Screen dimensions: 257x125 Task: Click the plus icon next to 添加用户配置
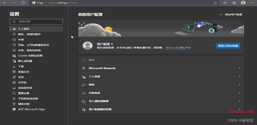click(x=221, y=14)
